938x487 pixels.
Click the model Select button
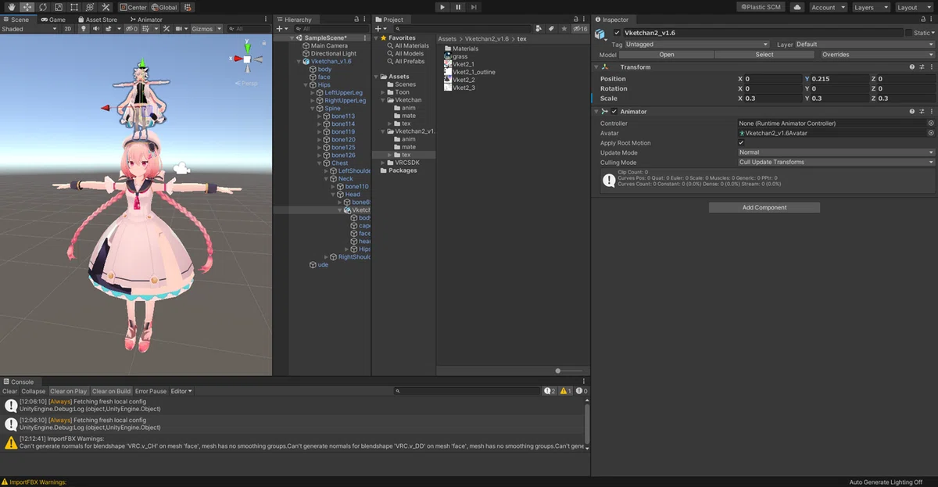point(764,55)
